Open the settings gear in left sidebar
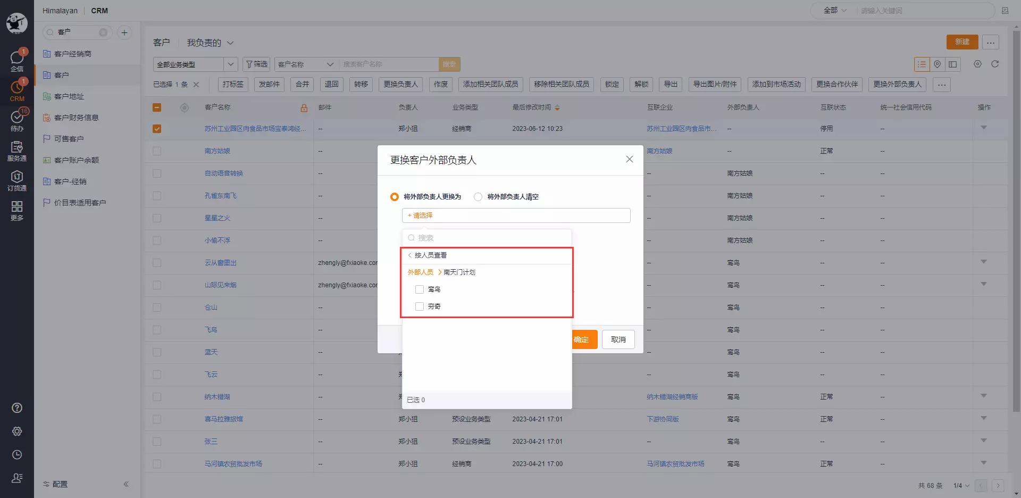Viewport: 1021px width, 498px height. [17, 431]
